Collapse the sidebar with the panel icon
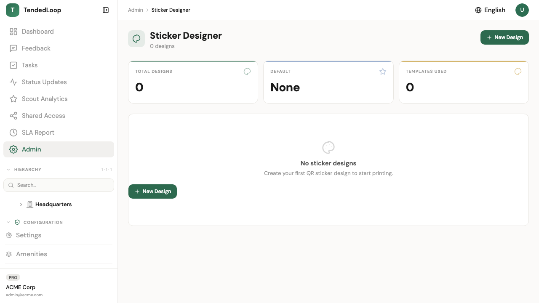The width and height of the screenshot is (539, 303). pos(106,10)
